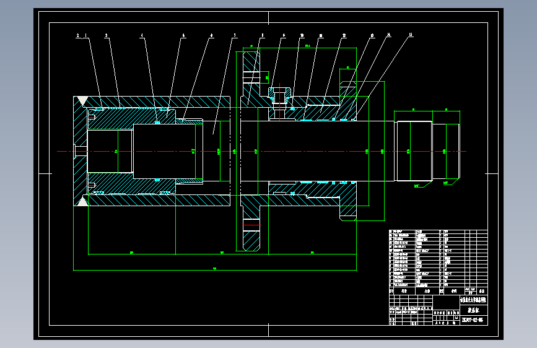Click part callout number 4
The height and width of the screenshot is (348, 537).
pos(142,35)
